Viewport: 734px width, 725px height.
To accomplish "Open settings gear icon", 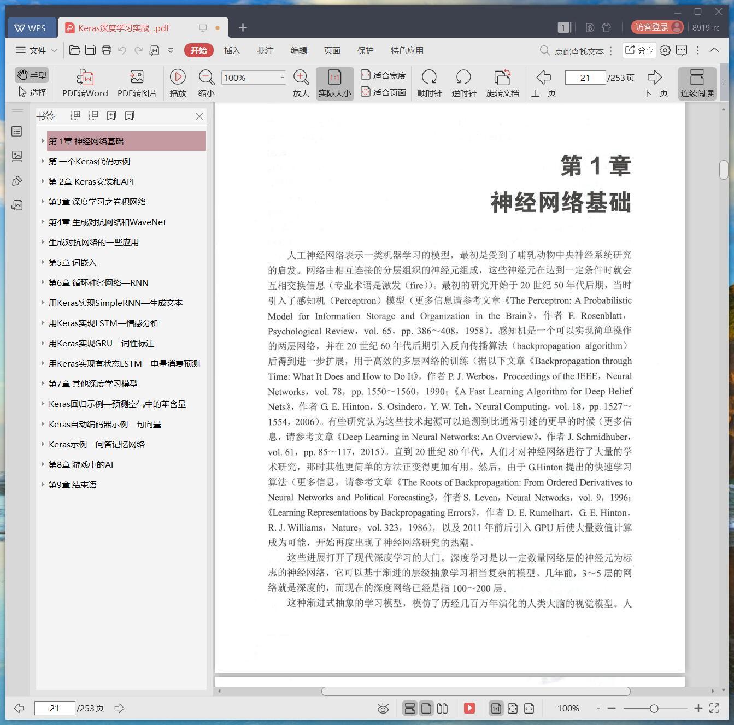I will coord(665,50).
